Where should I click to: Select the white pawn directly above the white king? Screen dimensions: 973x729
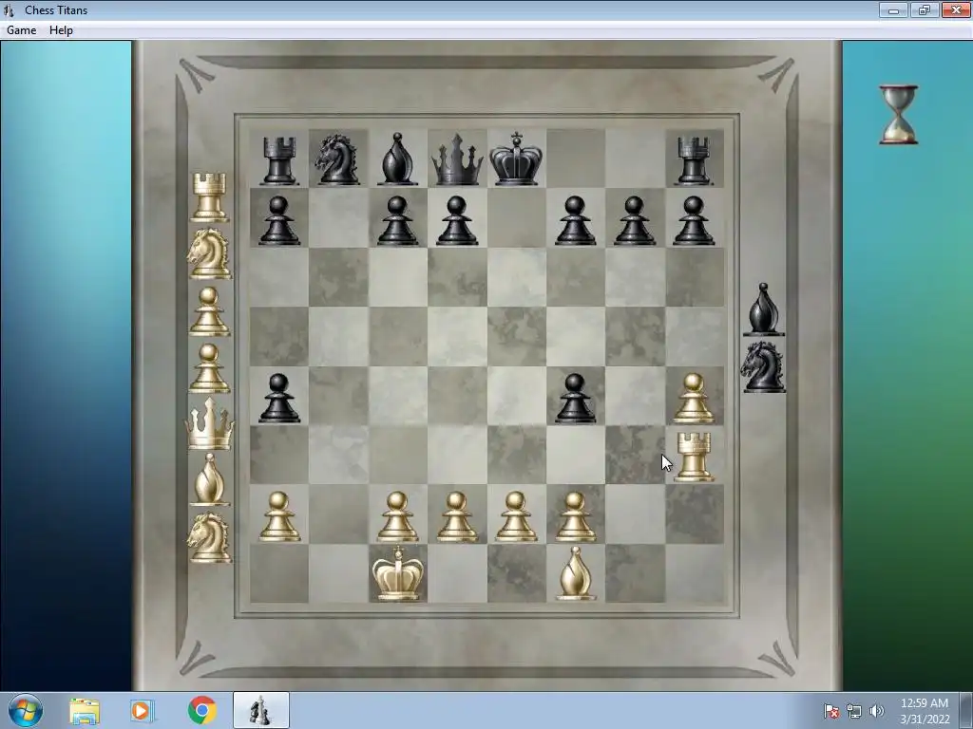point(397,516)
